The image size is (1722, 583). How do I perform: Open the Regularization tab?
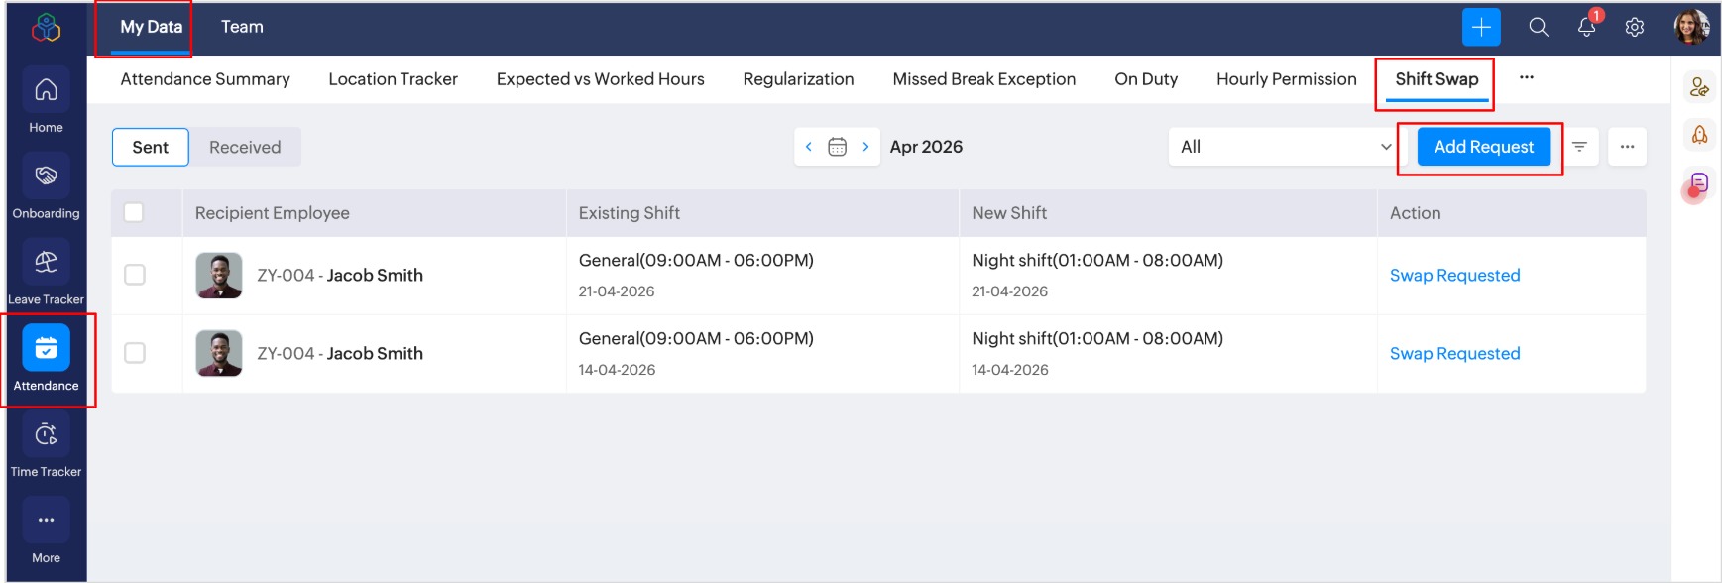[x=798, y=79]
